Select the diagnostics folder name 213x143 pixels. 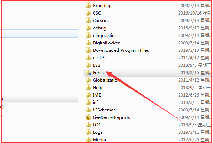[x=105, y=35]
